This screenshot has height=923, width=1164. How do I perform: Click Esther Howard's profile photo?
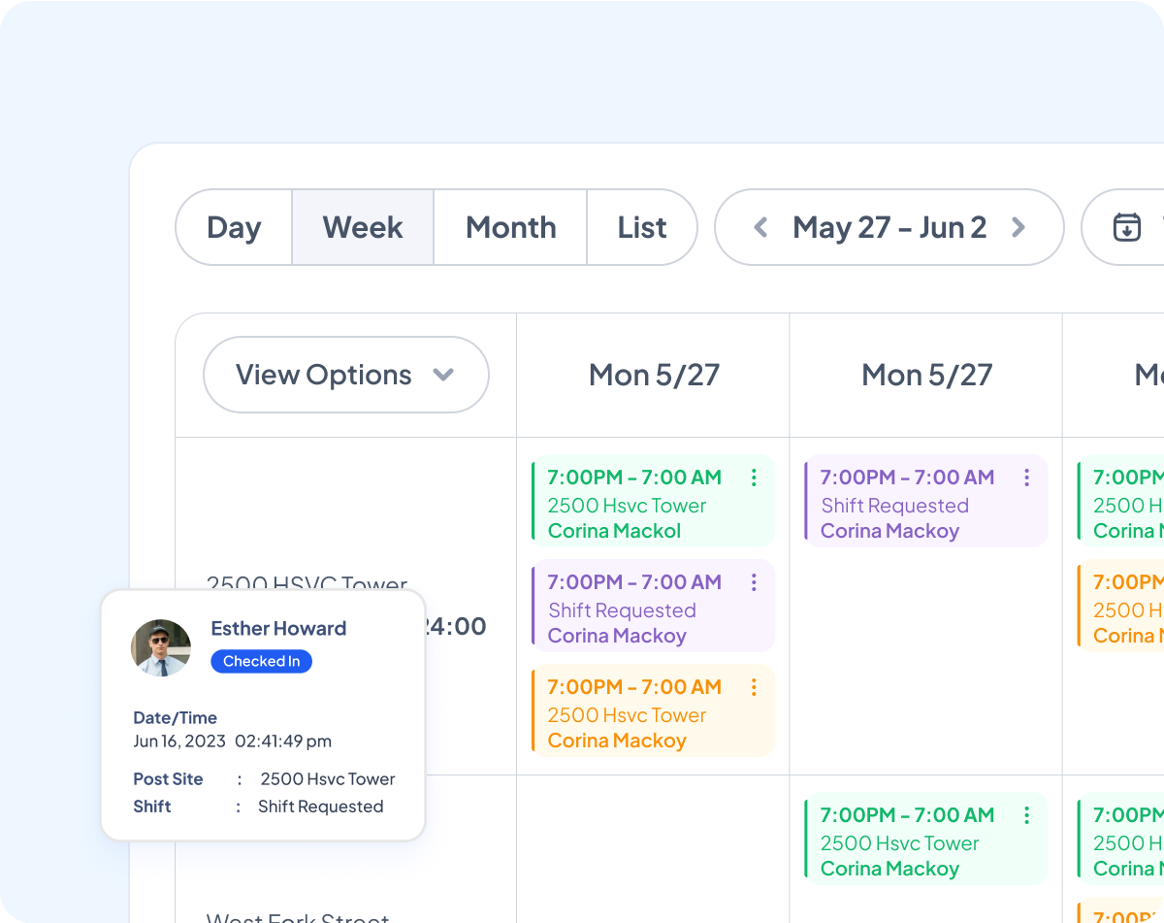click(161, 647)
